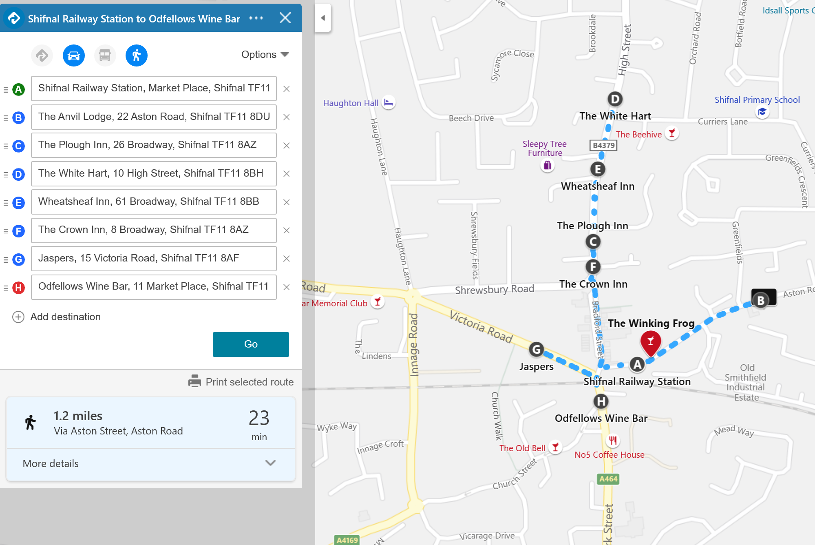Click map marker D for The White Hart
The image size is (815, 545).
(615, 99)
